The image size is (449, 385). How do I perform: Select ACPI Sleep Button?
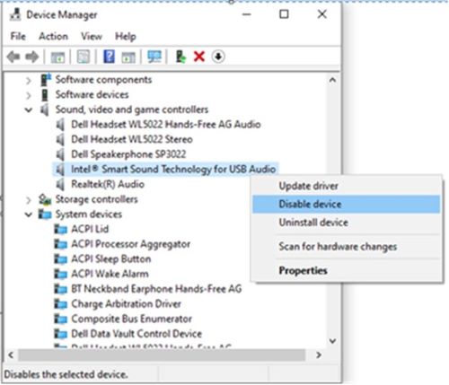click(111, 259)
